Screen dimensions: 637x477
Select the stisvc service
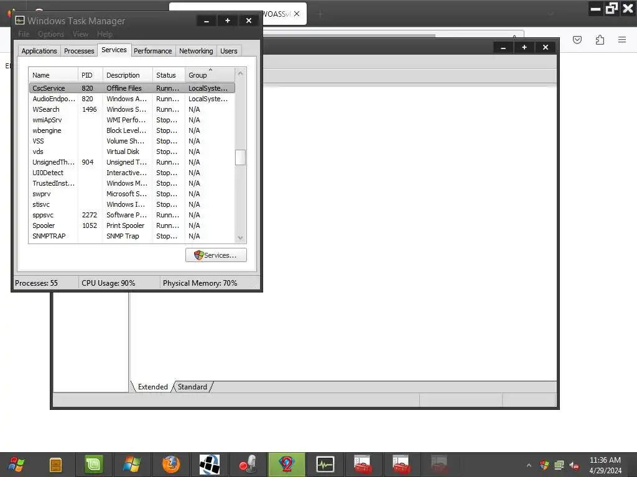[132, 204]
